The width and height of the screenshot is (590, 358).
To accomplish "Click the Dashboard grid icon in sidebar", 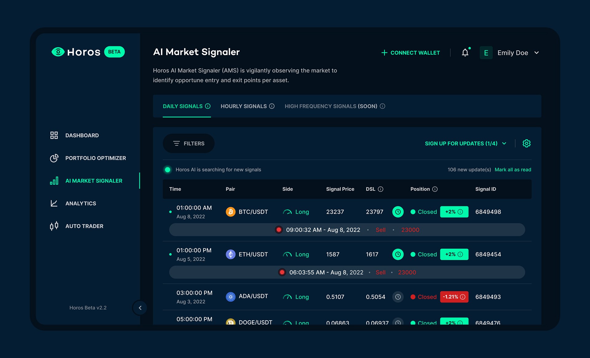I will [x=54, y=135].
